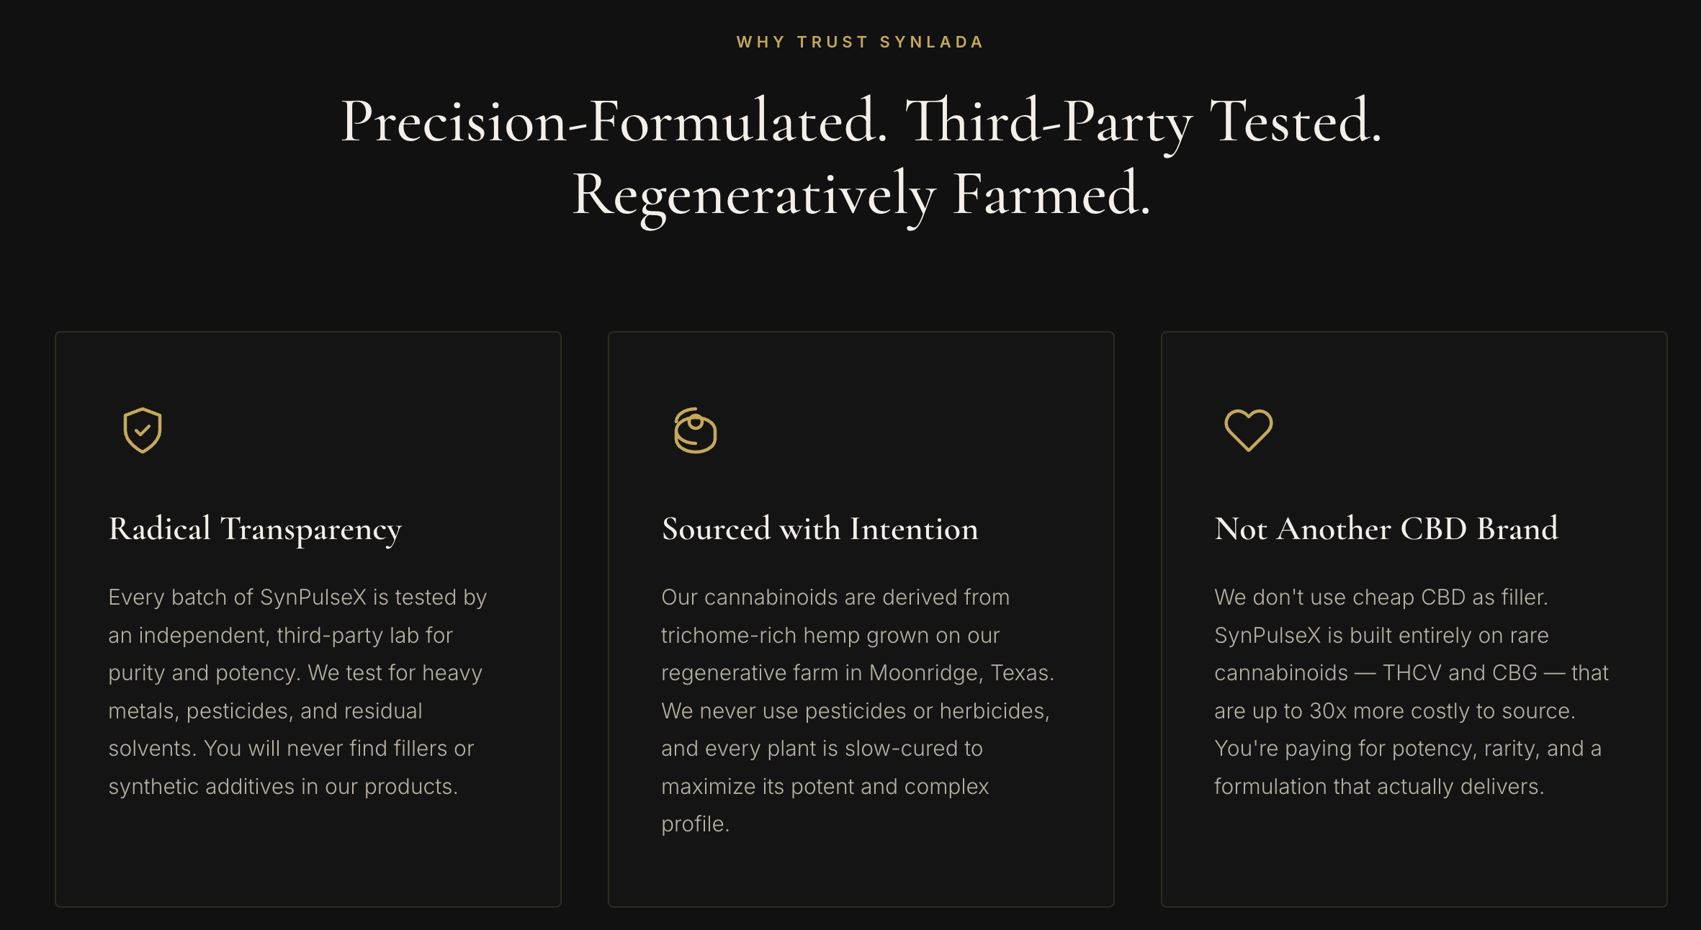The width and height of the screenshot is (1701, 930).
Task: Click the gold heart outline icon
Action: (x=1248, y=430)
